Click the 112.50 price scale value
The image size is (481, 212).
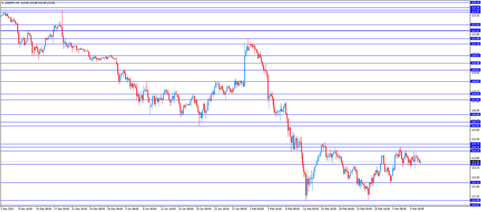pyautogui.click(x=475, y=177)
